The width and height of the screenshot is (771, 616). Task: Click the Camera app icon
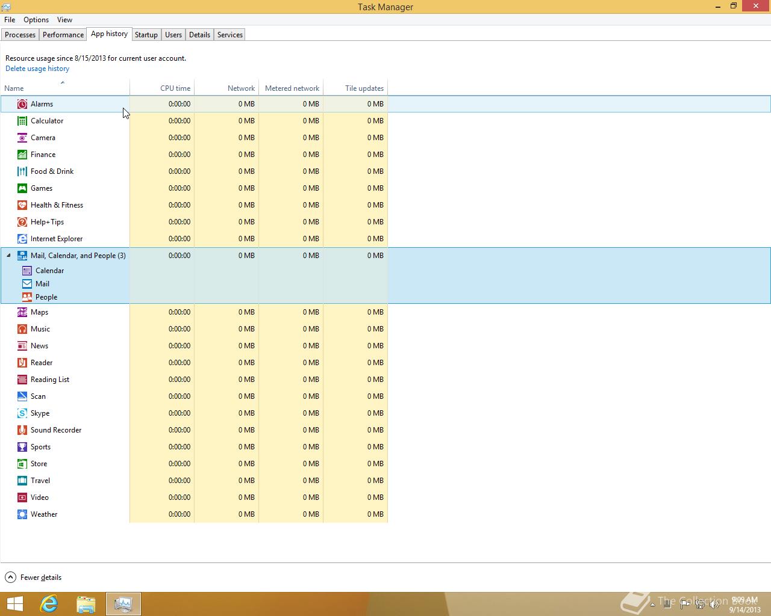point(22,138)
